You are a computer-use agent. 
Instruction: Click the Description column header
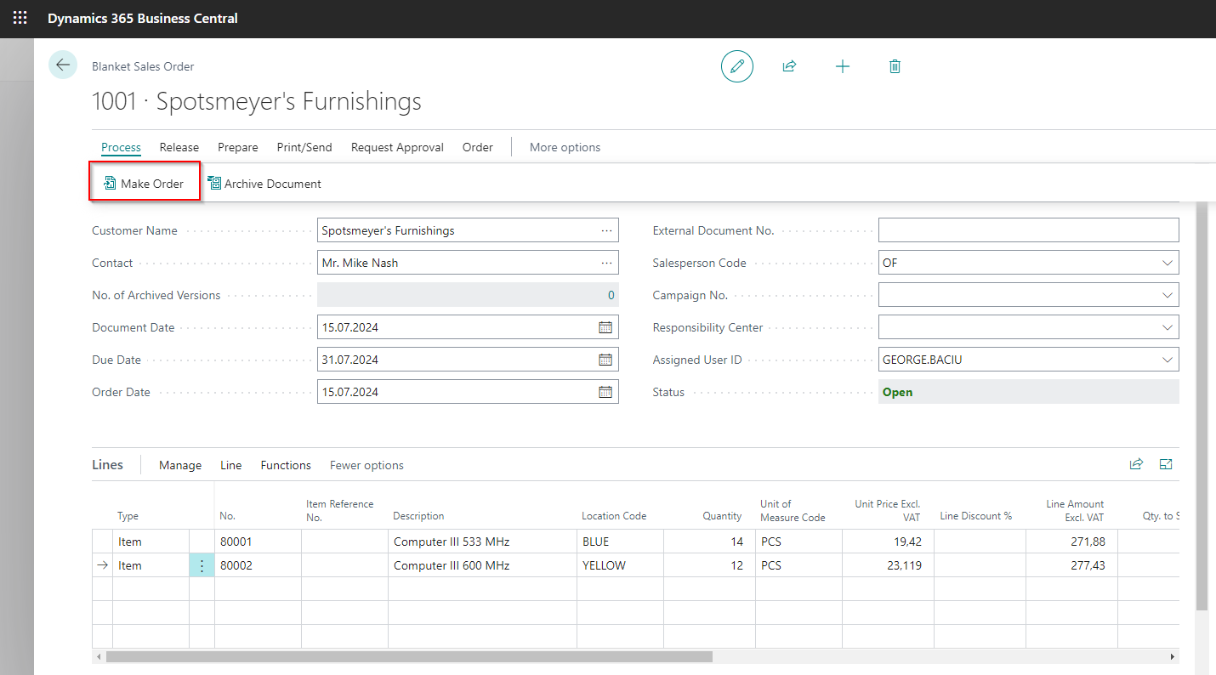(418, 516)
